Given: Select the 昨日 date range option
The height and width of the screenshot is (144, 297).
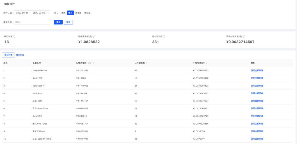Looking at the screenshot, I should tap(56, 13).
